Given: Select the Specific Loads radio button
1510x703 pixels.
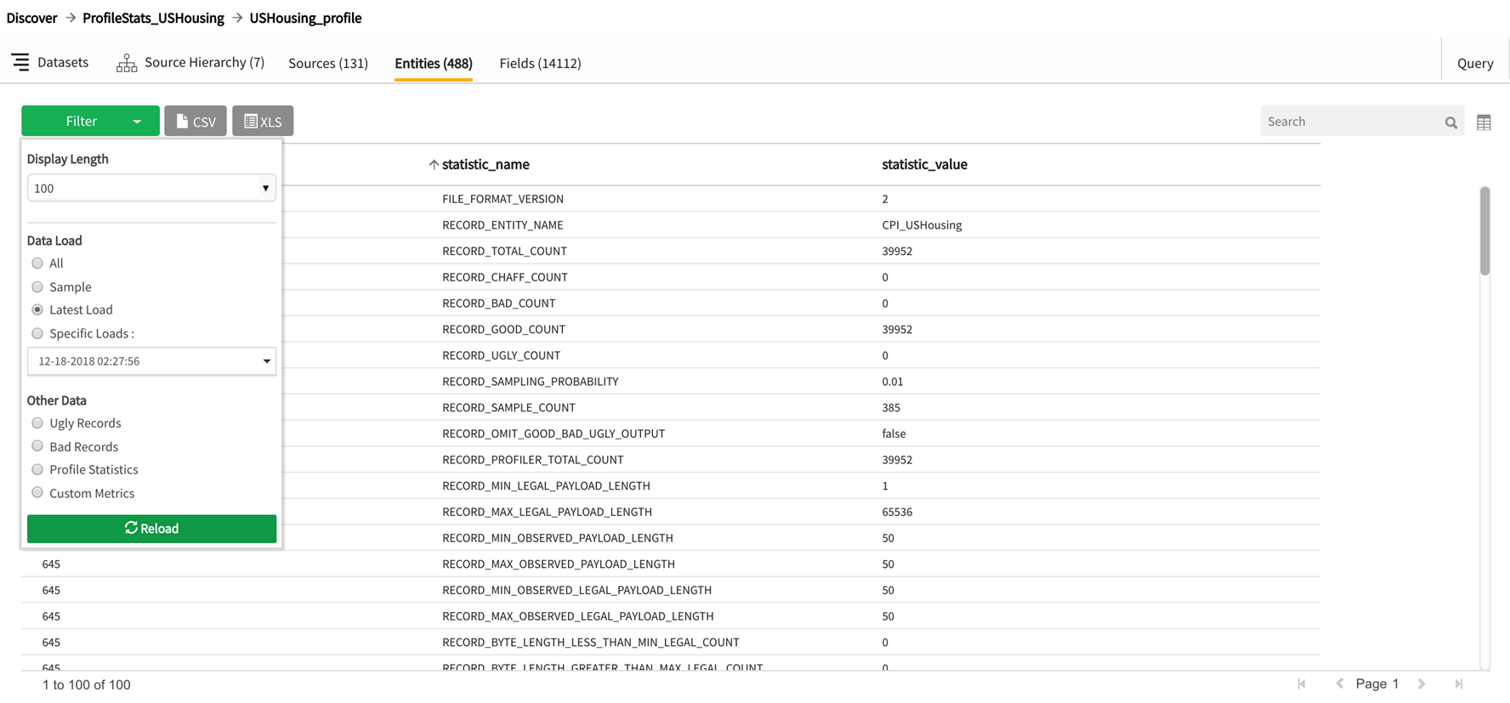Looking at the screenshot, I should [x=37, y=334].
